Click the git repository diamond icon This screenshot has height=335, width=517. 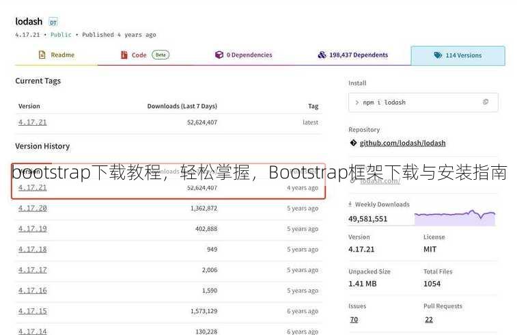click(353, 143)
